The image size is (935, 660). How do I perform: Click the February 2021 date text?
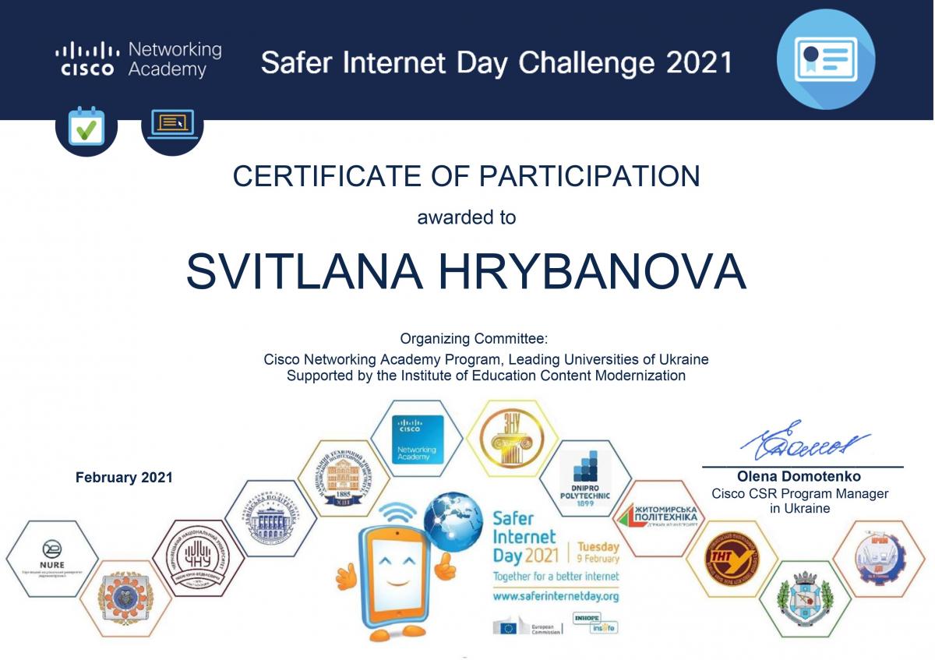point(124,478)
